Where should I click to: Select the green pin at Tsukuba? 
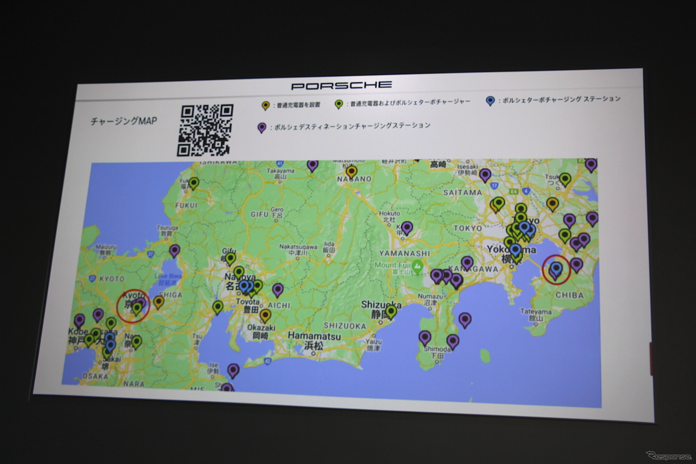tap(565, 179)
